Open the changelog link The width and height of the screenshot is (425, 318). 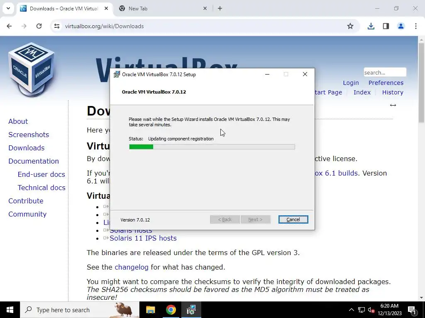(x=132, y=267)
